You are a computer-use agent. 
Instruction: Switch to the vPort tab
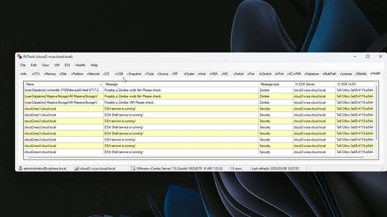click(251, 74)
